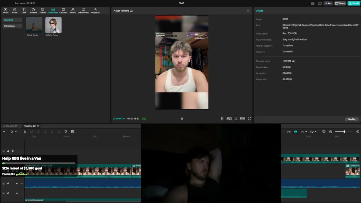Expand the Transitions category dropdown
Viewport: 361px width, 203px height.
tap(12, 26)
